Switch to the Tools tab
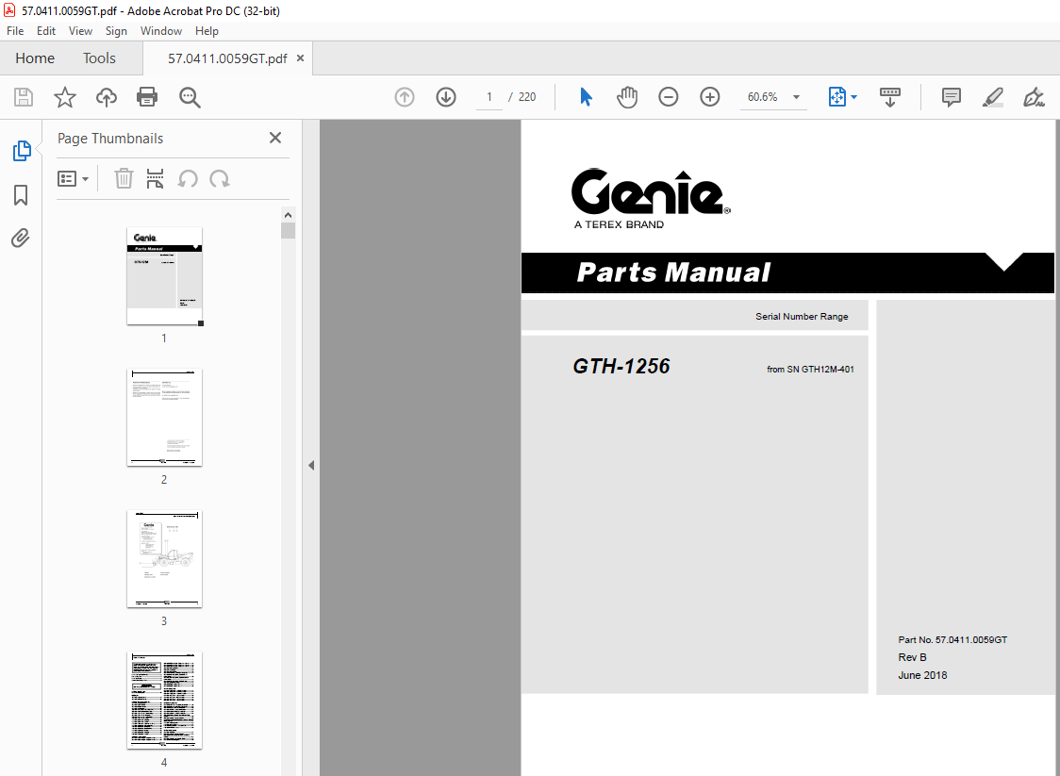 point(99,58)
